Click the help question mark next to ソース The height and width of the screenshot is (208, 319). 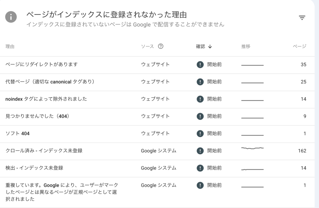pyautogui.click(x=160, y=46)
